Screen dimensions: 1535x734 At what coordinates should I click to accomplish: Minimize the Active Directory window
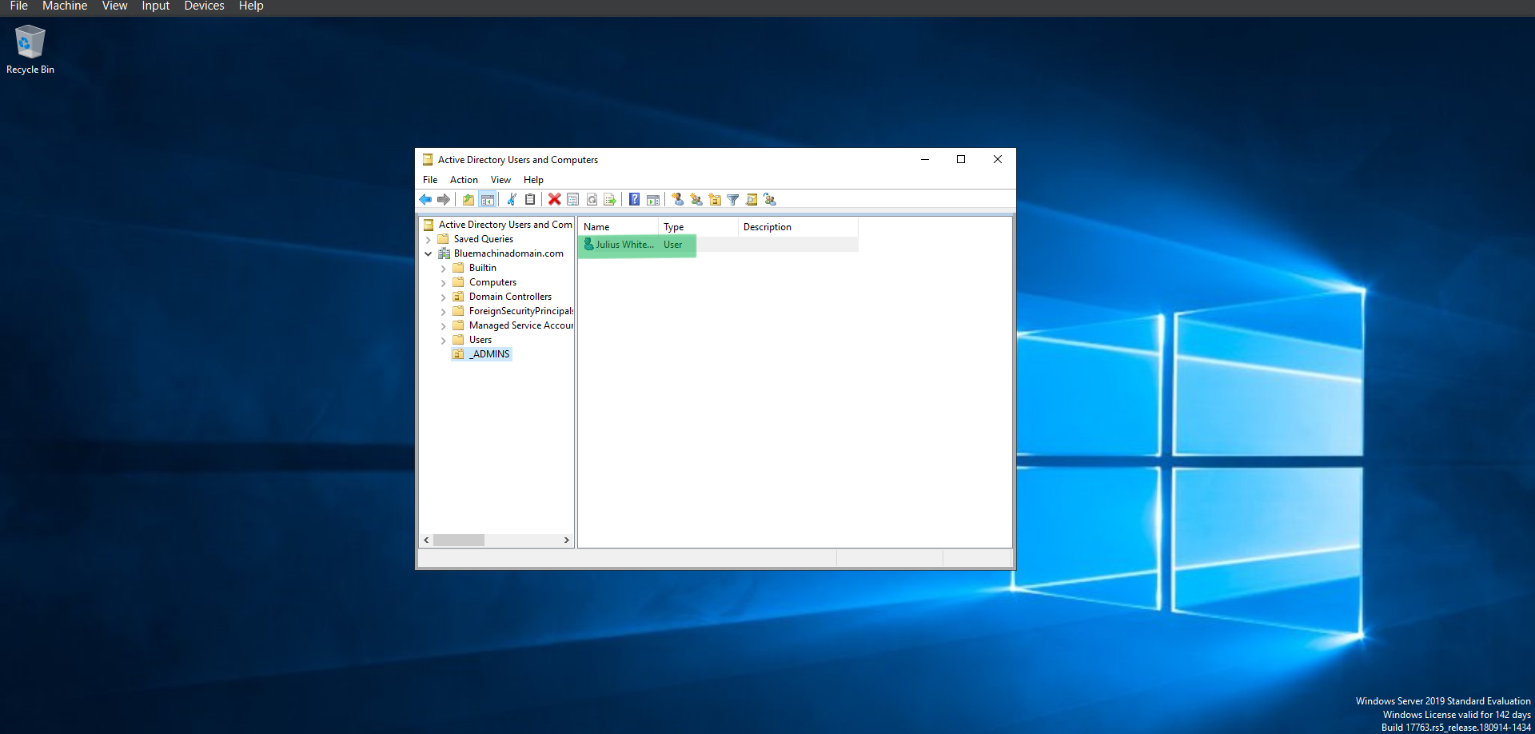pos(925,159)
